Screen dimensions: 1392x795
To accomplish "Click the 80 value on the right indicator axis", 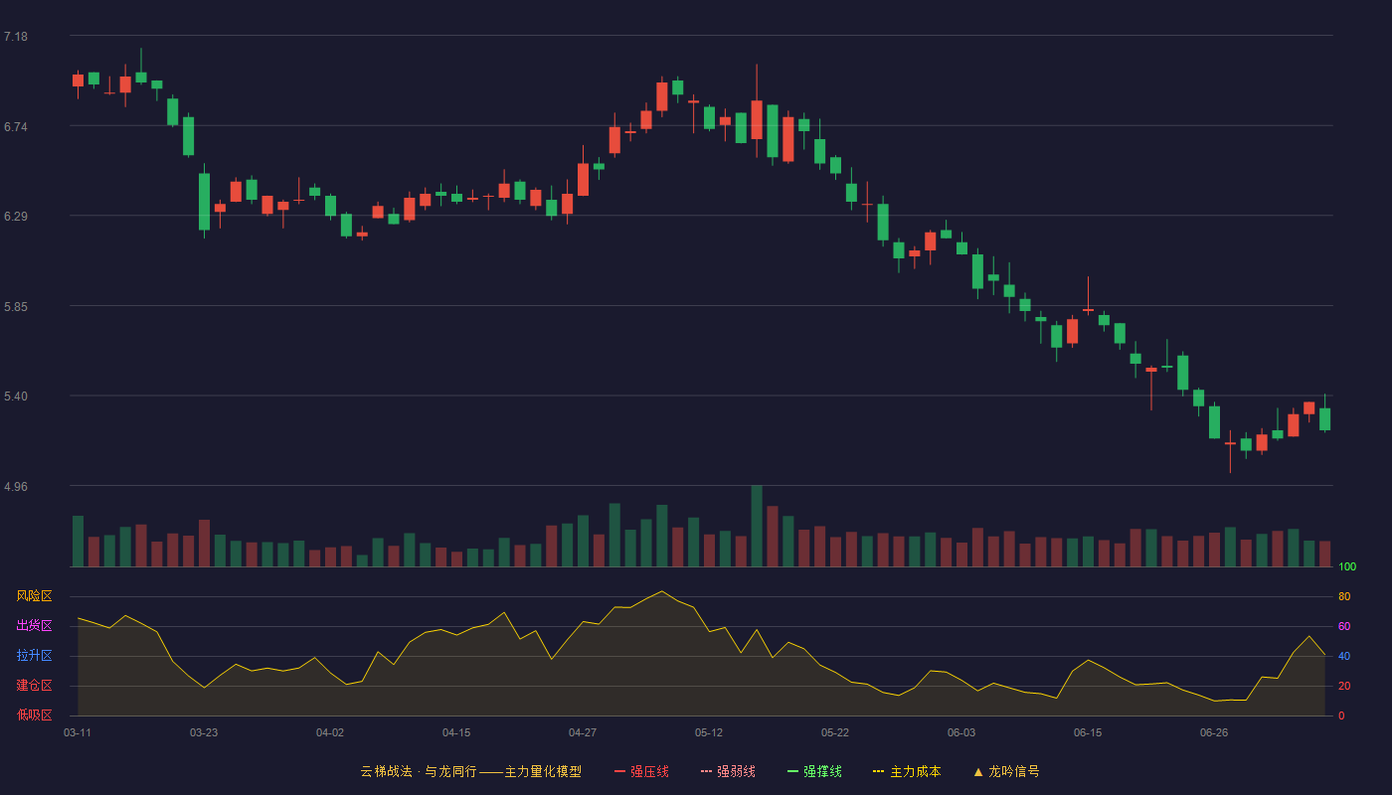I will [1344, 596].
